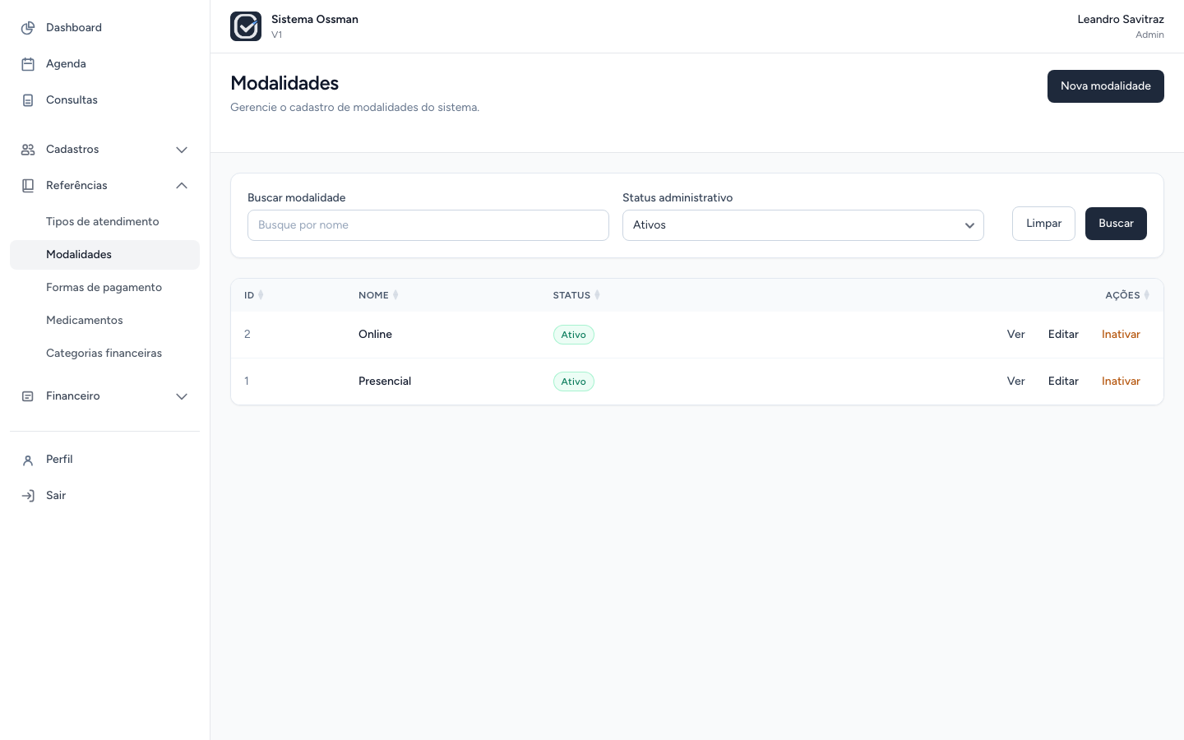
Task: Focus the Buscar modalidade search field
Action: click(428, 225)
